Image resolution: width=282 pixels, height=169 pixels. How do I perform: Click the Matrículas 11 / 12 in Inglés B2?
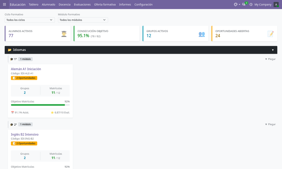pyautogui.click(x=56, y=158)
